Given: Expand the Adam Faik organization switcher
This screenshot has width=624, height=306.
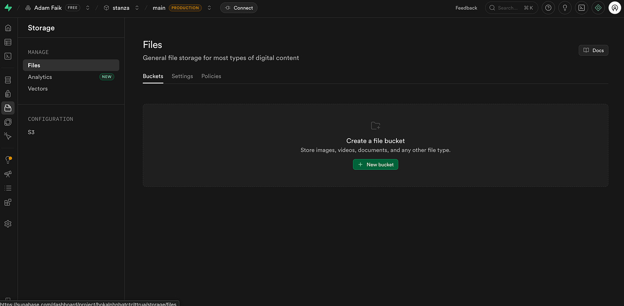Looking at the screenshot, I should 88,8.
